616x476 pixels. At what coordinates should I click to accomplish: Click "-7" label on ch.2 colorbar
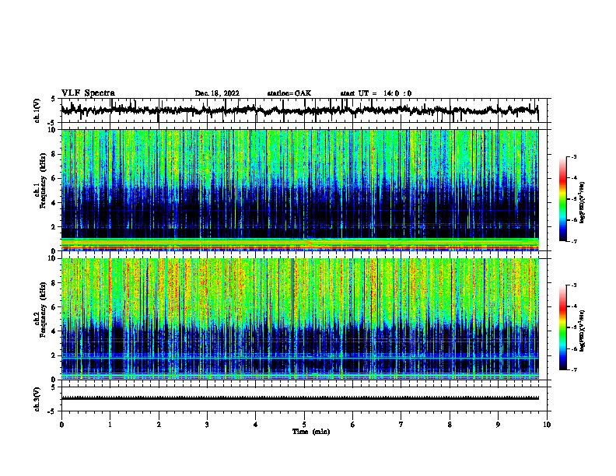(x=574, y=370)
